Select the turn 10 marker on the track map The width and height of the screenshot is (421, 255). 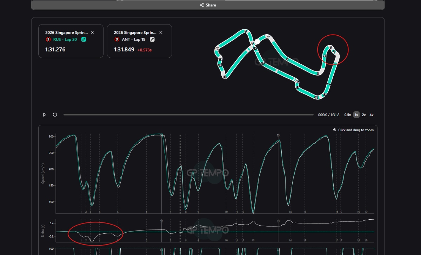pos(218,49)
